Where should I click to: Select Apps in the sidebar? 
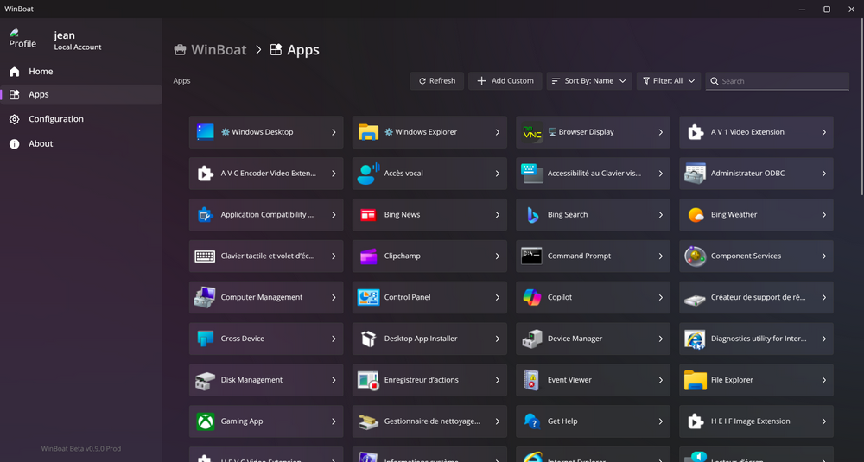coord(81,95)
